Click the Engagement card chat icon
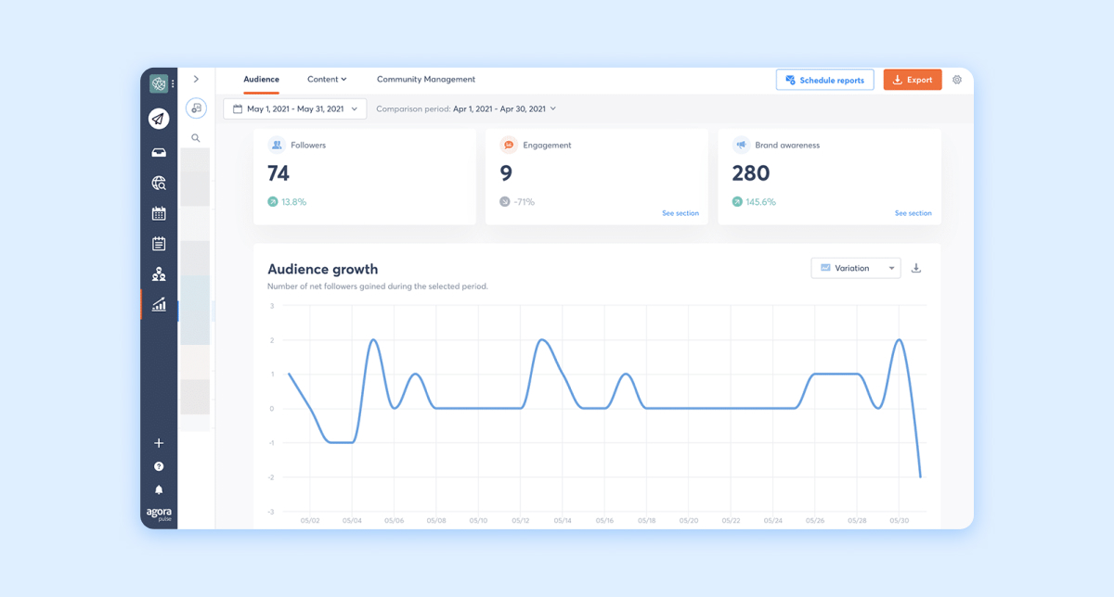Screen dimensions: 1114x597 pyautogui.click(x=508, y=146)
